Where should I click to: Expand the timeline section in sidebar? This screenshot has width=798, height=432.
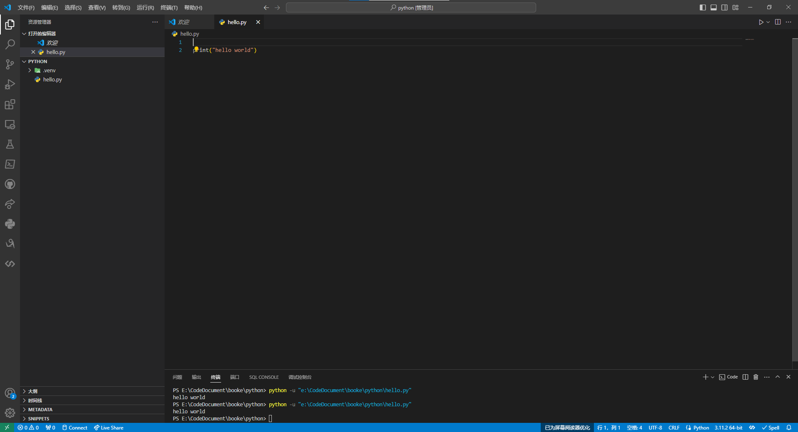pyautogui.click(x=92, y=400)
